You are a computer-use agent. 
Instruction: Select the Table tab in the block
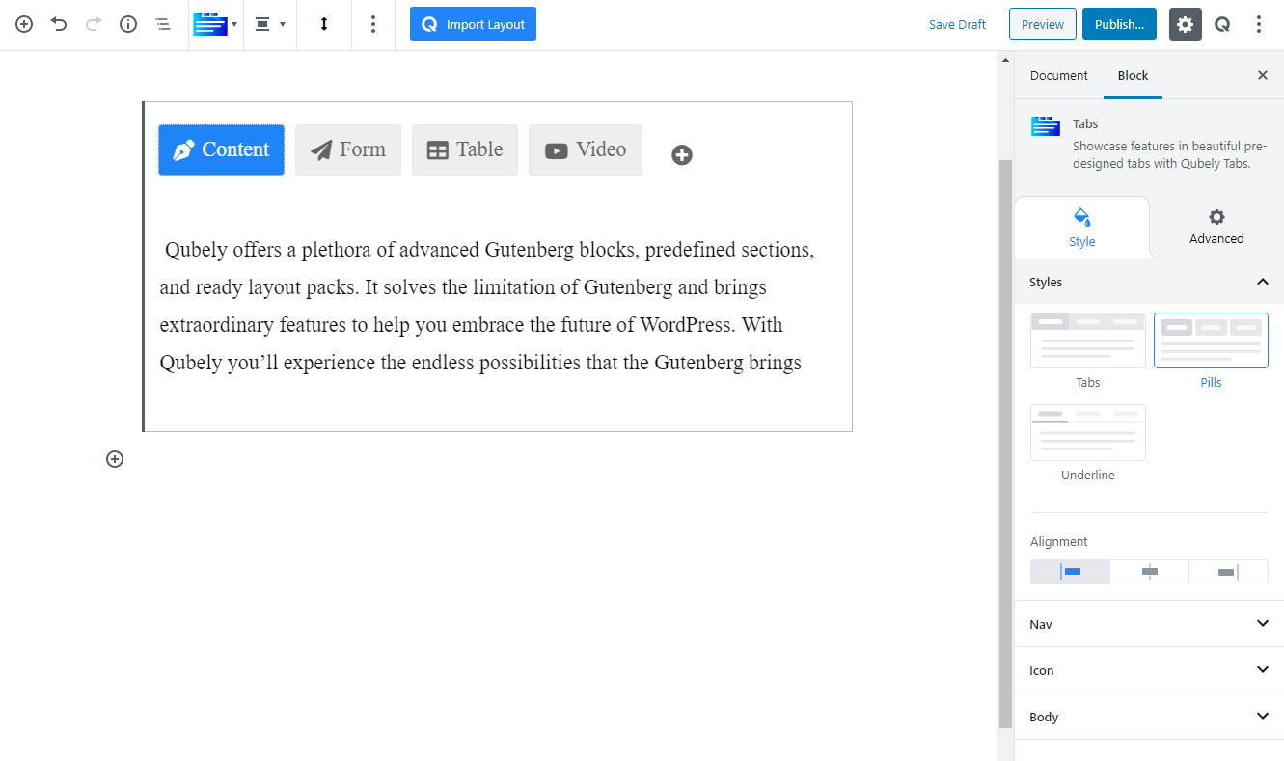(465, 149)
